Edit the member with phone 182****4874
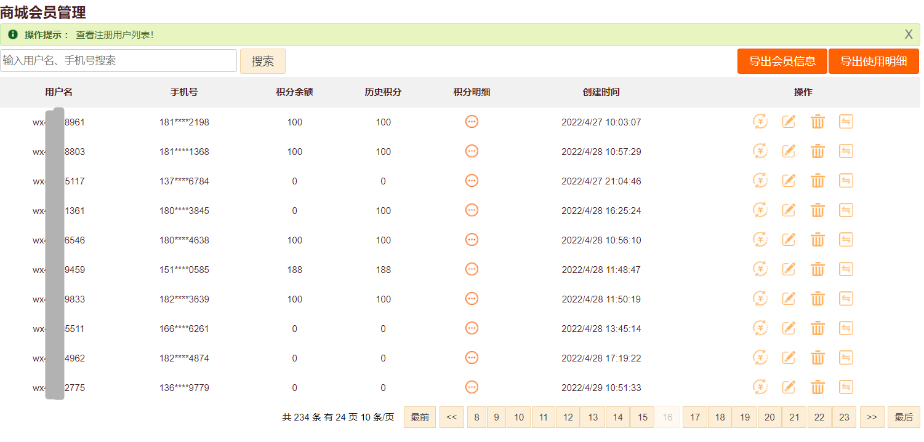 tap(789, 357)
